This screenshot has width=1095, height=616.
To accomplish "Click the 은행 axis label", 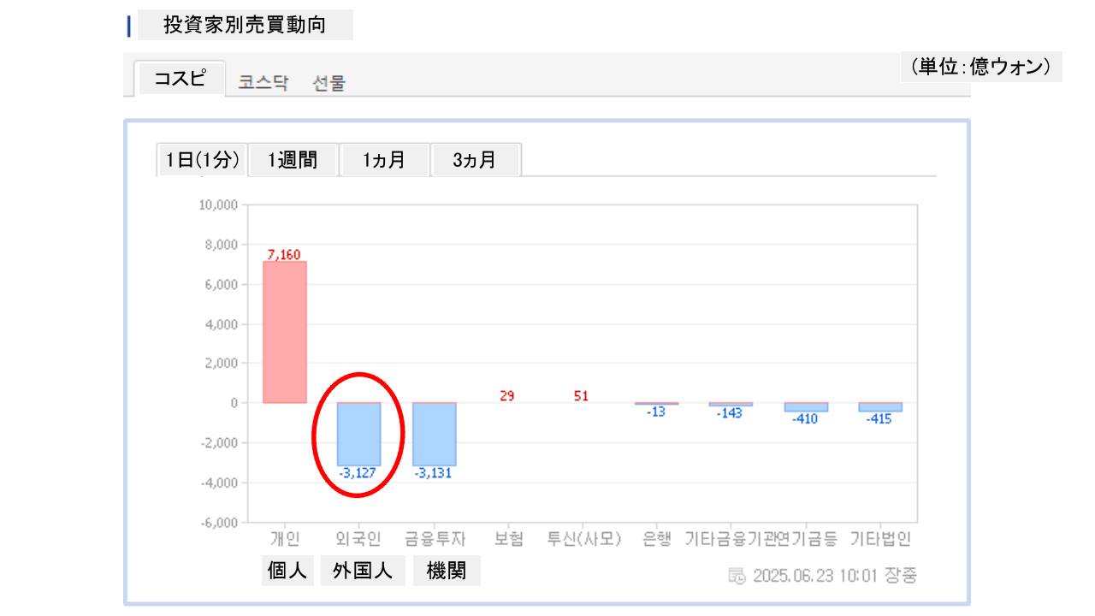I will (656, 539).
